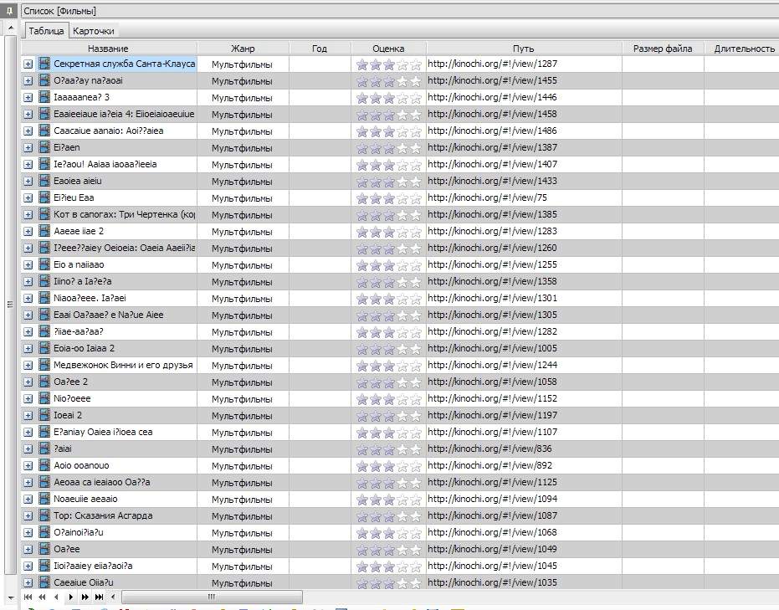Image resolution: width=779 pixels, height=610 pixels.
Task: Click film icon in '?aiai' row
Action: (44, 449)
